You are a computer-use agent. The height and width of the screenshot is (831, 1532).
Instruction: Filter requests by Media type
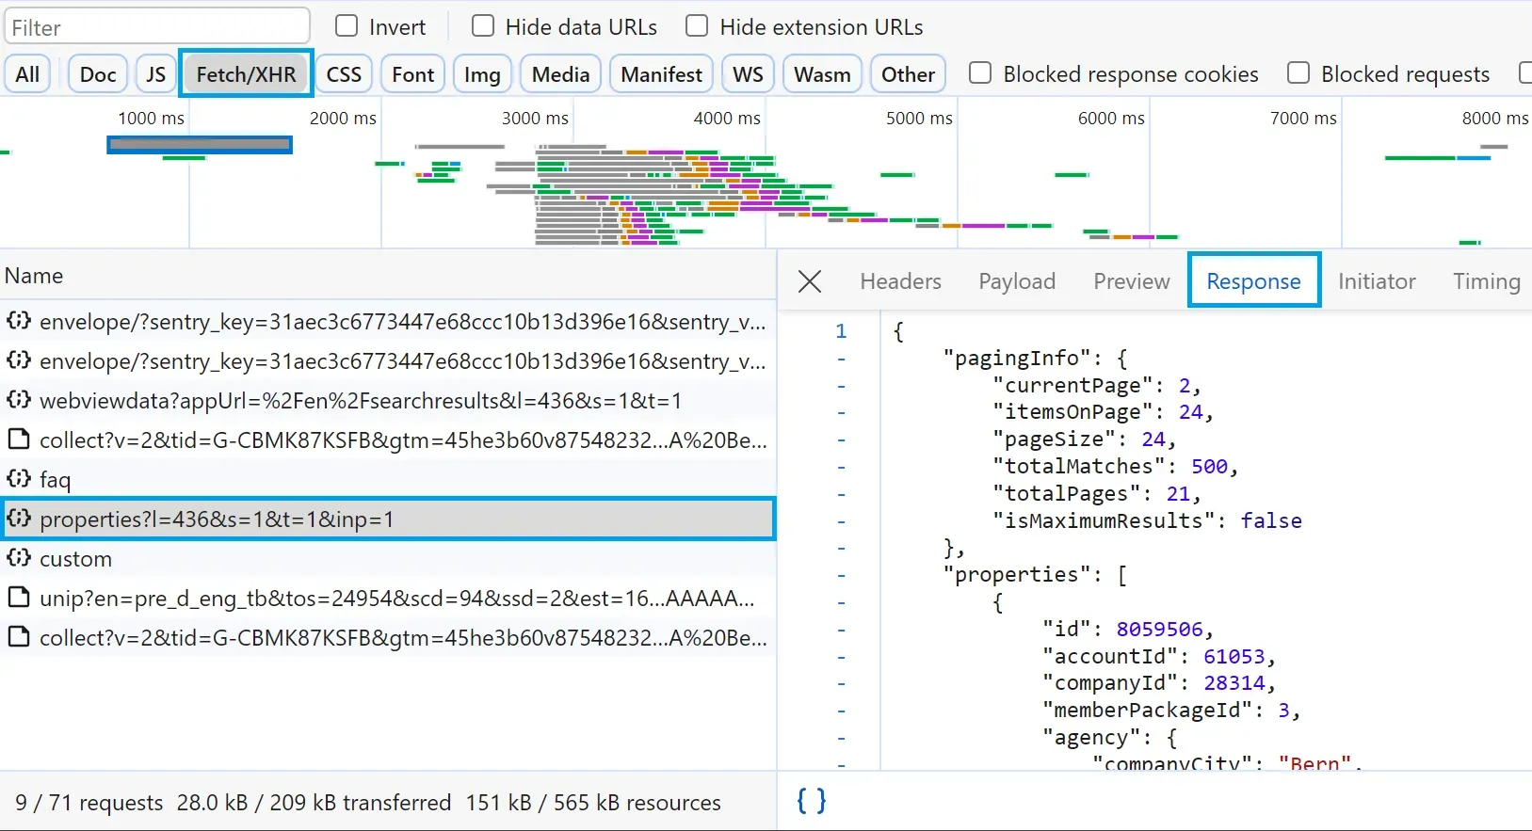[x=560, y=74]
